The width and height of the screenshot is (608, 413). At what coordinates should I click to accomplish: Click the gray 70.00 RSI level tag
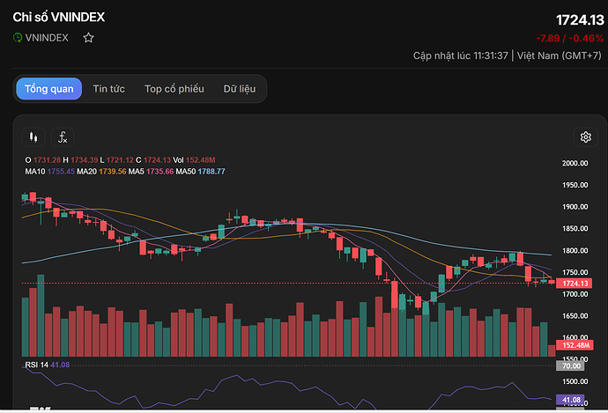pyautogui.click(x=570, y=365)
